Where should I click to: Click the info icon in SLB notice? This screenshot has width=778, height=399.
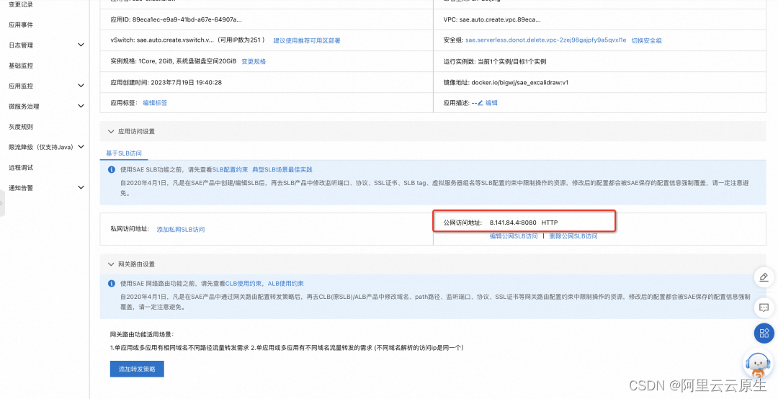112,170
